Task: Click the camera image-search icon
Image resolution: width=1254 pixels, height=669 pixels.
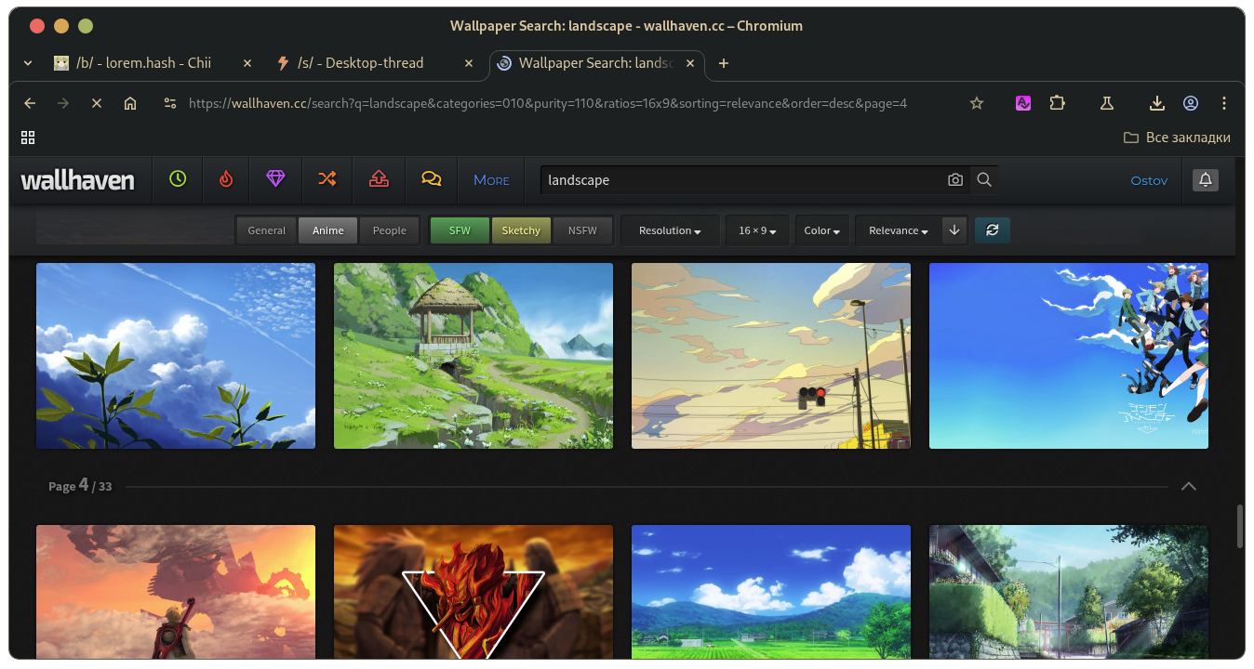Action: click(x=955, y=180)
